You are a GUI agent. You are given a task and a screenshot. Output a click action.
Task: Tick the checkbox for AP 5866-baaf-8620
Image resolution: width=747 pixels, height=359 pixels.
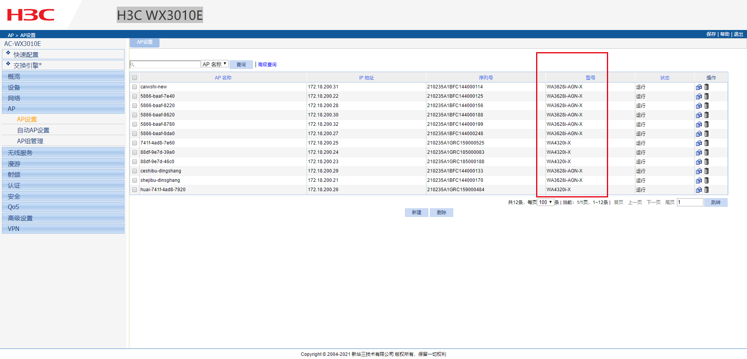click(135, 115)
